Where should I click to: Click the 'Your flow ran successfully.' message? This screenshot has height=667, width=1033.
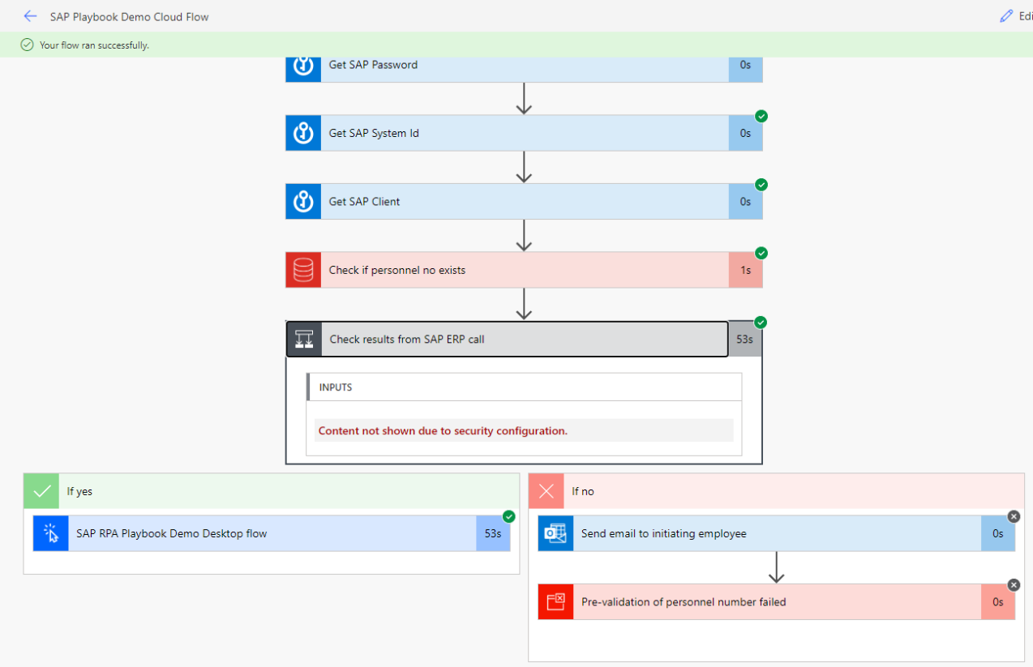click(x=94, y=45)
